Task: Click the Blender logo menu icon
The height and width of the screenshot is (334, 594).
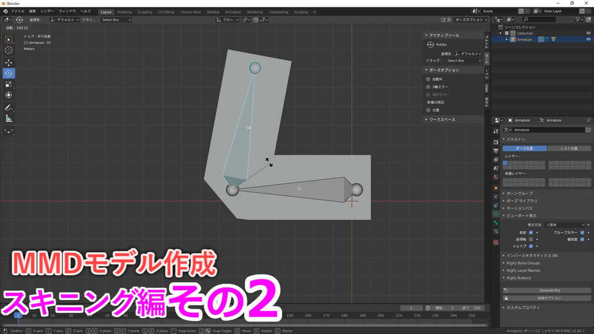Action: click(6, 11)
